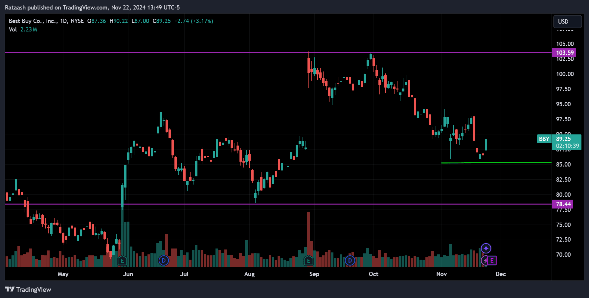Click the May label on time axis

[x=63, y=274]
